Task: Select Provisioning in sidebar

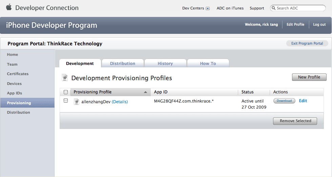Action: click(27, 103)
